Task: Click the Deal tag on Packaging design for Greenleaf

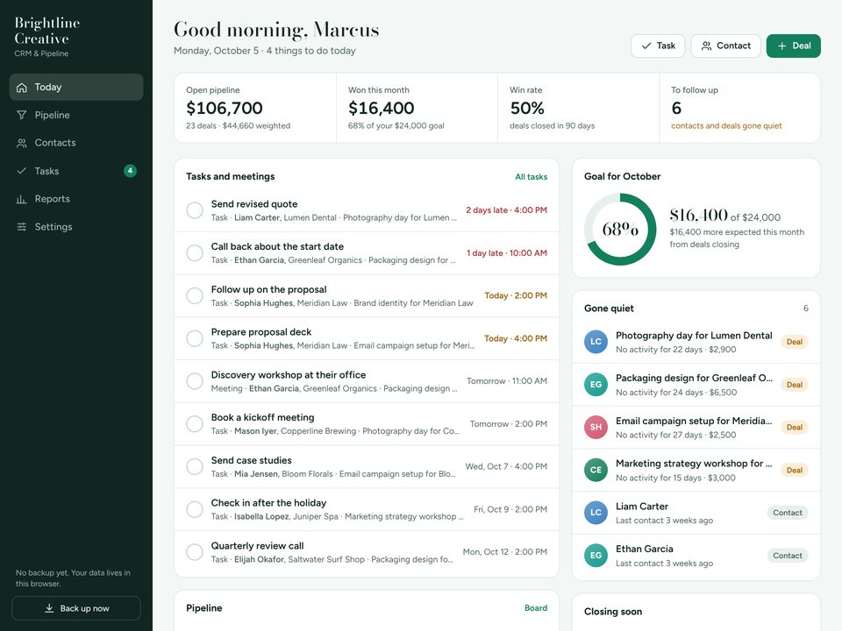Action: tap(795, 385)
